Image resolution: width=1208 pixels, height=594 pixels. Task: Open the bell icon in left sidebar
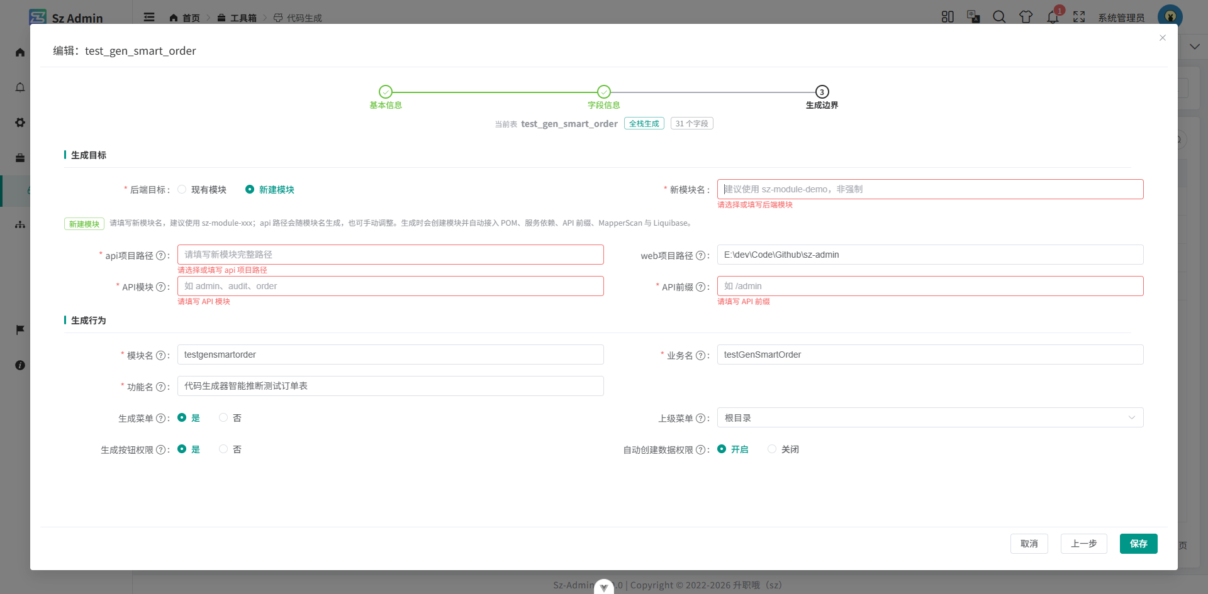(x=20, y=87)
